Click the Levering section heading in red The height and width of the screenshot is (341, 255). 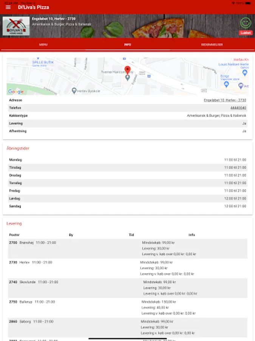[14, 224]
